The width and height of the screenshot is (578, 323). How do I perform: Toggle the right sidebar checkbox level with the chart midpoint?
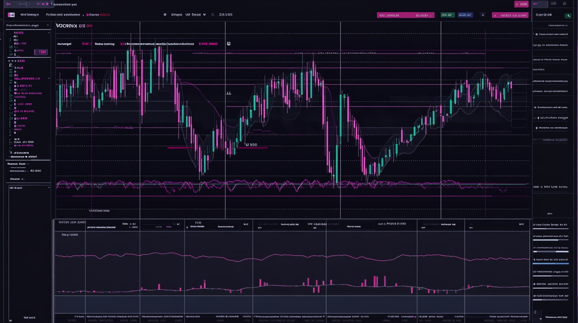536,118
